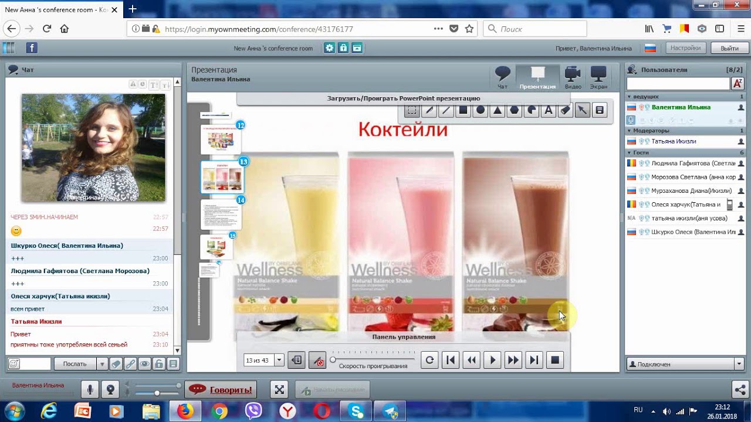Image resolution: width=751 pixels, height=422 pixels.
Task: Toggle the eye visibility icon under chat
Action: 144,364
